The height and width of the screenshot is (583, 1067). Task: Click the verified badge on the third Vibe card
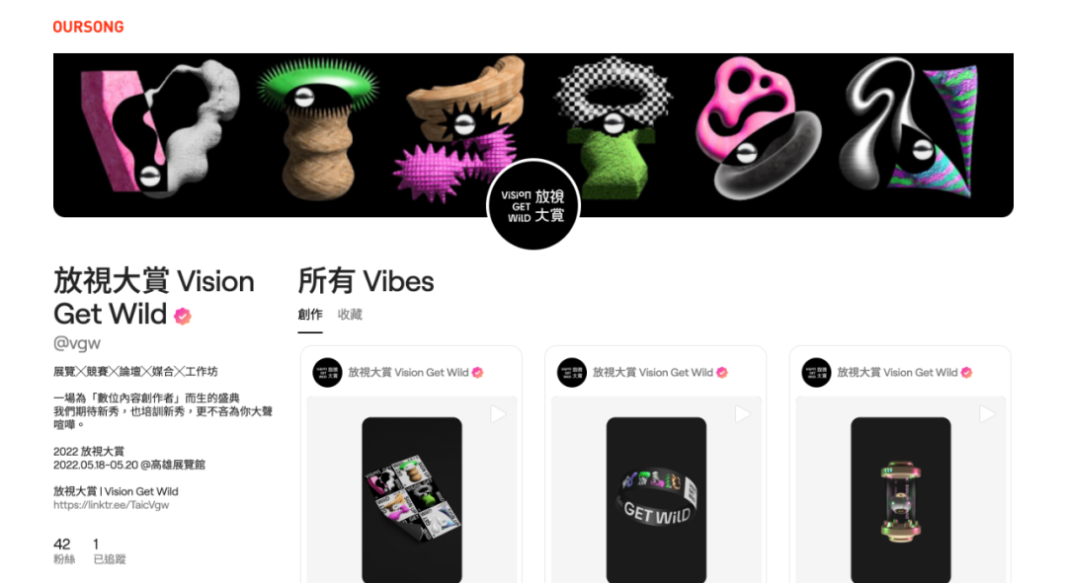coord(966,372)
